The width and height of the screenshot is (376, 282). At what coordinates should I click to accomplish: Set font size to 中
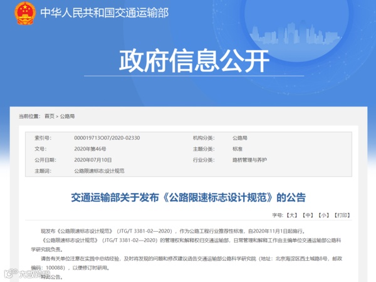tap(308, 215)
